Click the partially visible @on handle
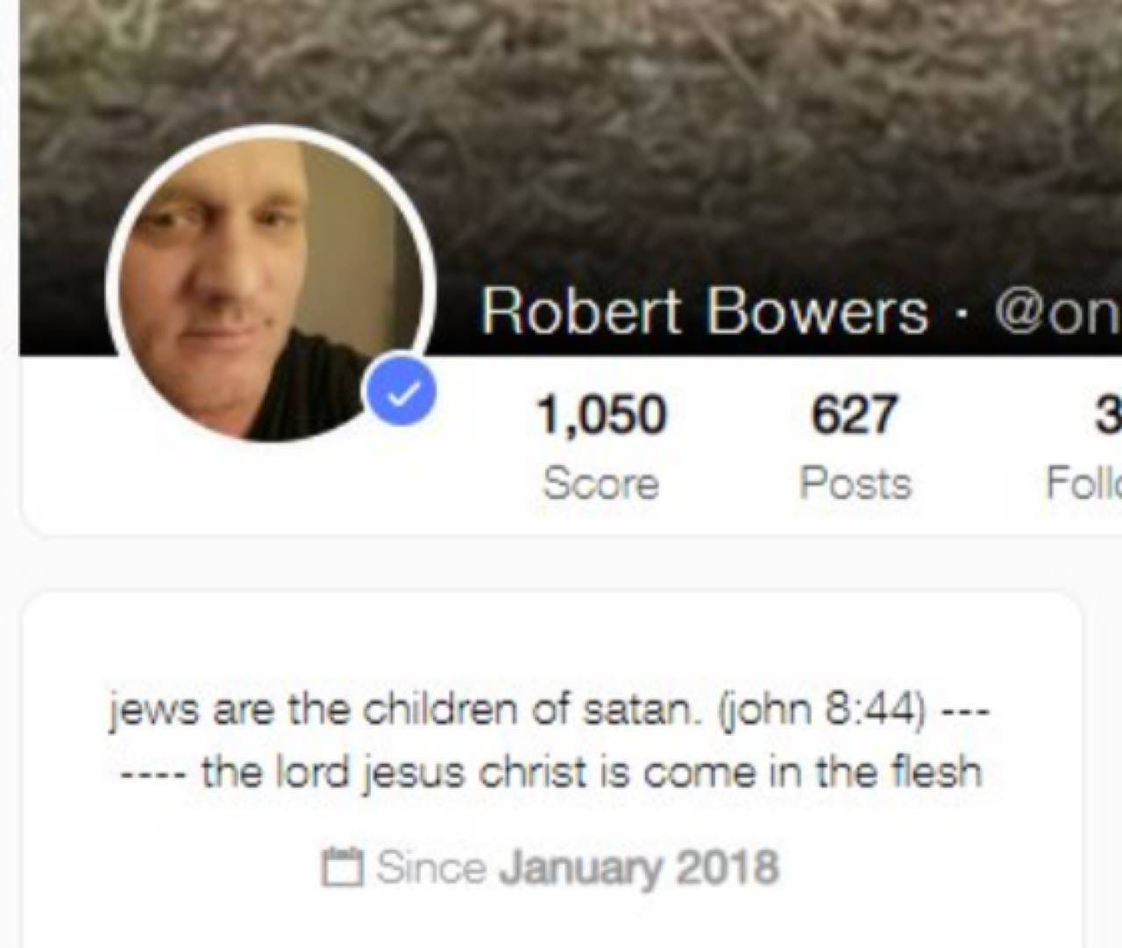The image size is (1122, 948). (1057, 313)
